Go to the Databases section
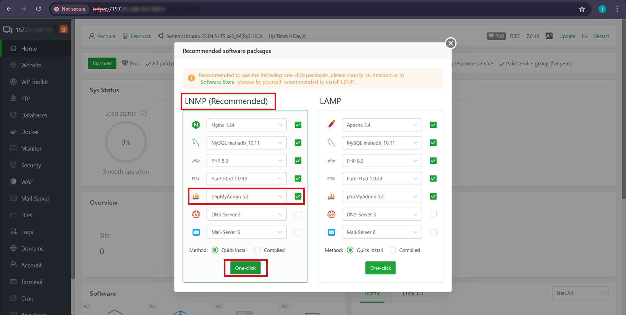The width and height of the screenshot is (626, 315). 34,115
